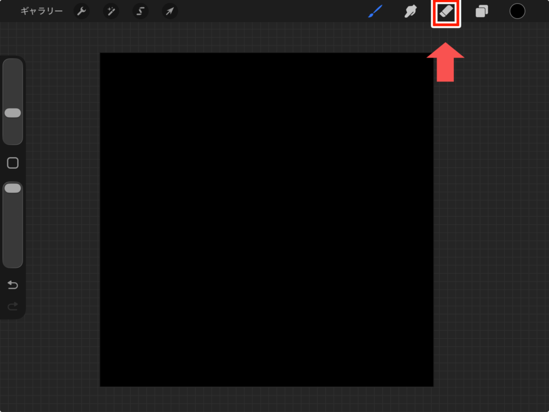Click the bottom of the opacity slider track
Viewport: 549px width, 412px height.
[13, 260]
